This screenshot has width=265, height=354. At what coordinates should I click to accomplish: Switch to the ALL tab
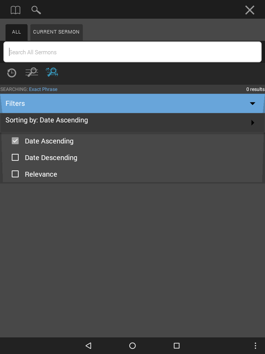(17, 32)
